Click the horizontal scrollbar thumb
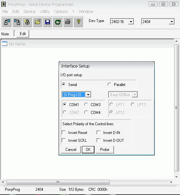Image resolution: width=180 pixels, height=195 pixels. (58, 182)
